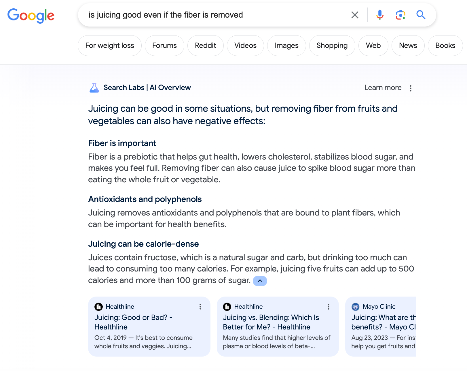Open Juicing vs. Blending: Which Is Better link

[x=271, y=322]
